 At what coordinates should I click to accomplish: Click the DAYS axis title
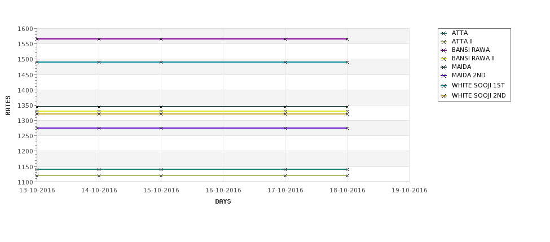[223, 201]
